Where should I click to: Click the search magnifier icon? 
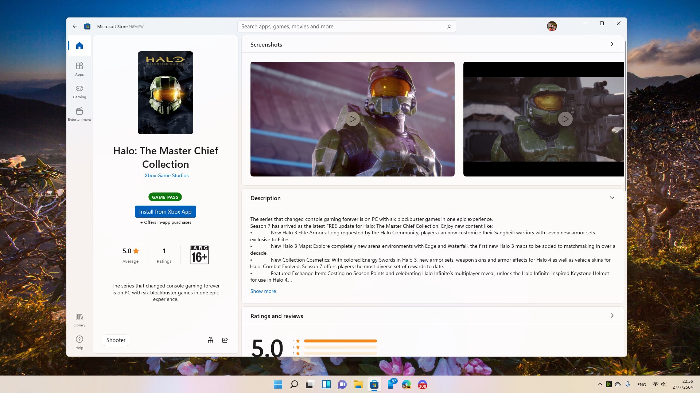tap(449, 27)
